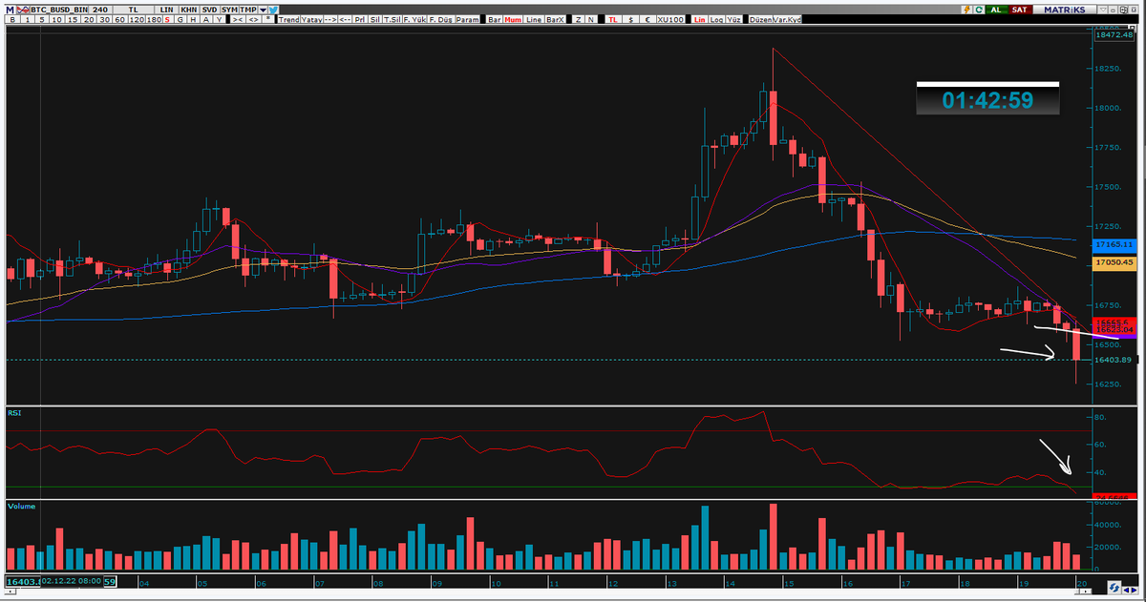Switch to the 5-minute interval

click(x=42, y=20)
